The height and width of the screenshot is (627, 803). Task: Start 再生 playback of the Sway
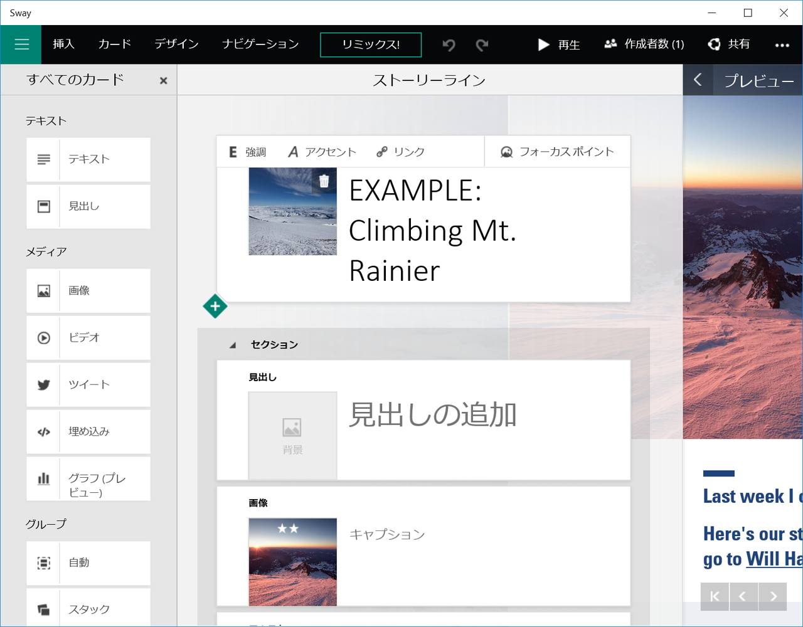(x=558, y=45)
